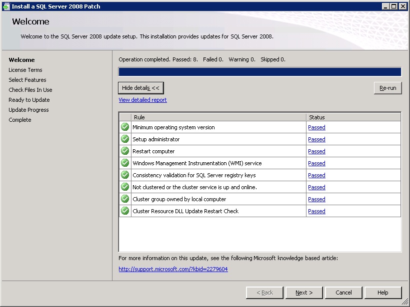Click the Re-run button
This screenshot has height=307, width=410.
pos(388,88)
